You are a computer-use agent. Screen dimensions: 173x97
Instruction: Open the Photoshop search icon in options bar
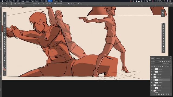point(165,4)
